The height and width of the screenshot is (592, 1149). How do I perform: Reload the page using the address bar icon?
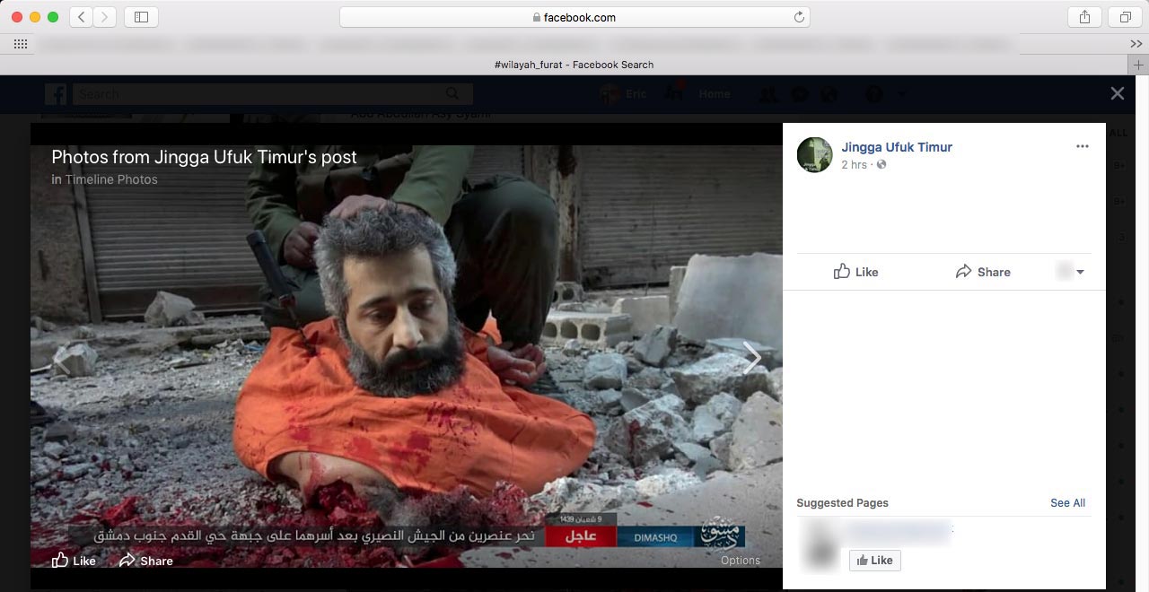click(798, 17)
